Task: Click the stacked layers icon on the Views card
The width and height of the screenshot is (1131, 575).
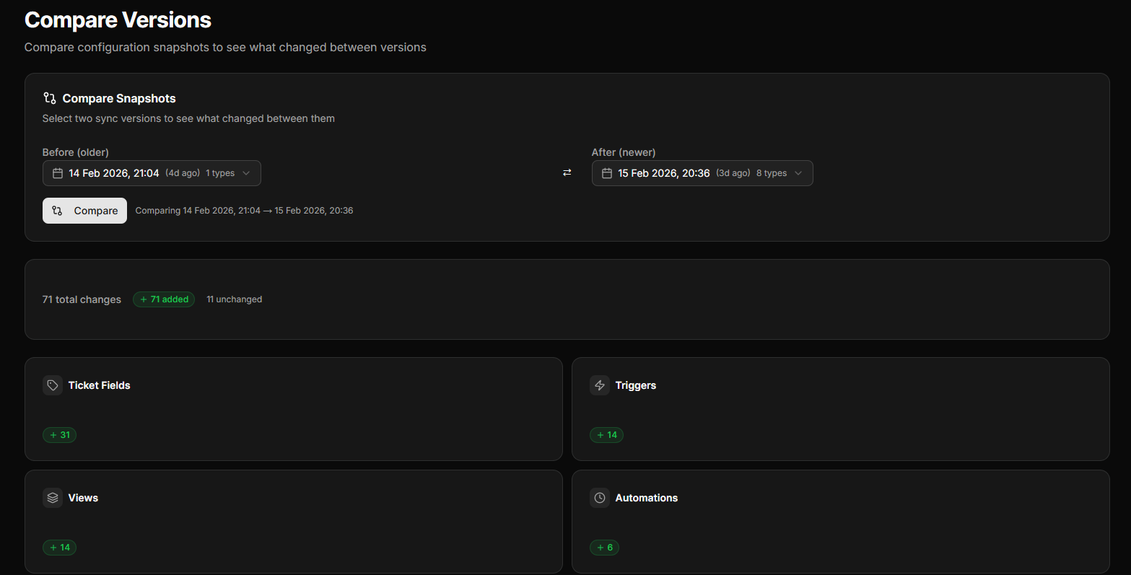Action: pos(52,497)
